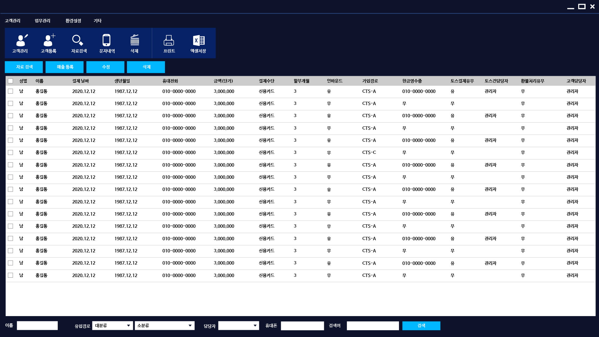This screenshot has height=337, width=599.
Task: Maximize the application window
Action: (582, 7)
